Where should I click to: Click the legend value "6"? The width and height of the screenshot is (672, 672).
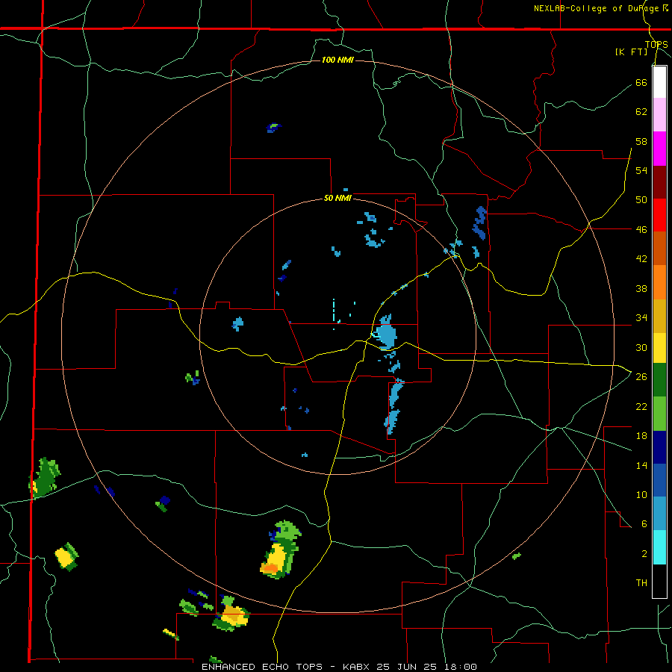click(644, 524)
